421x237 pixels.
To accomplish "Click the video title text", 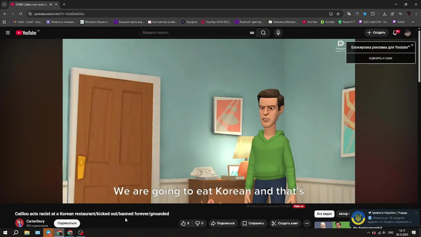I will [x=92, y=214].
